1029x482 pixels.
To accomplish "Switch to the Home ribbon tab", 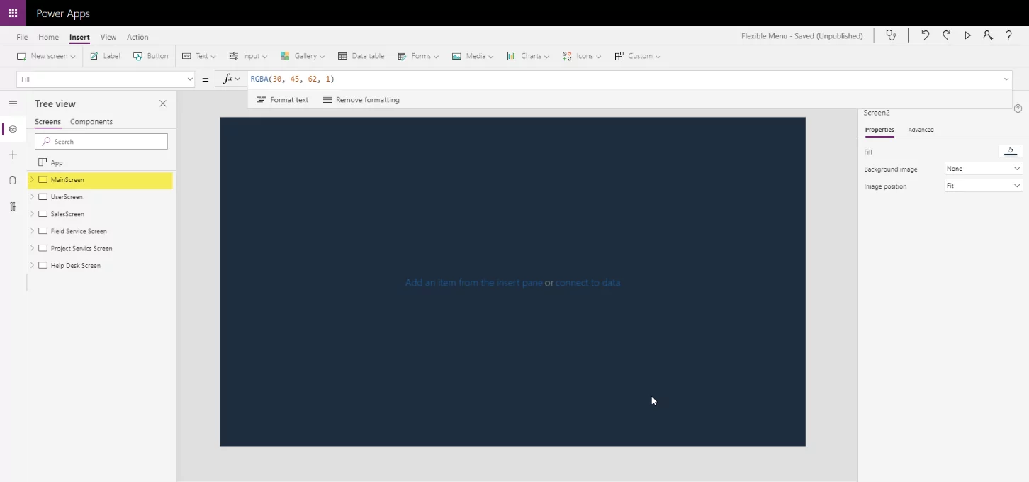I will pos(48,37).
